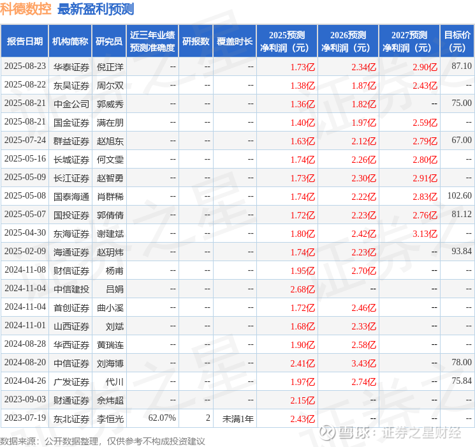This screenshot has width=475, height=447.
Task: Click 2027 forecast value 3.13亿
Action: pos(425,234)
